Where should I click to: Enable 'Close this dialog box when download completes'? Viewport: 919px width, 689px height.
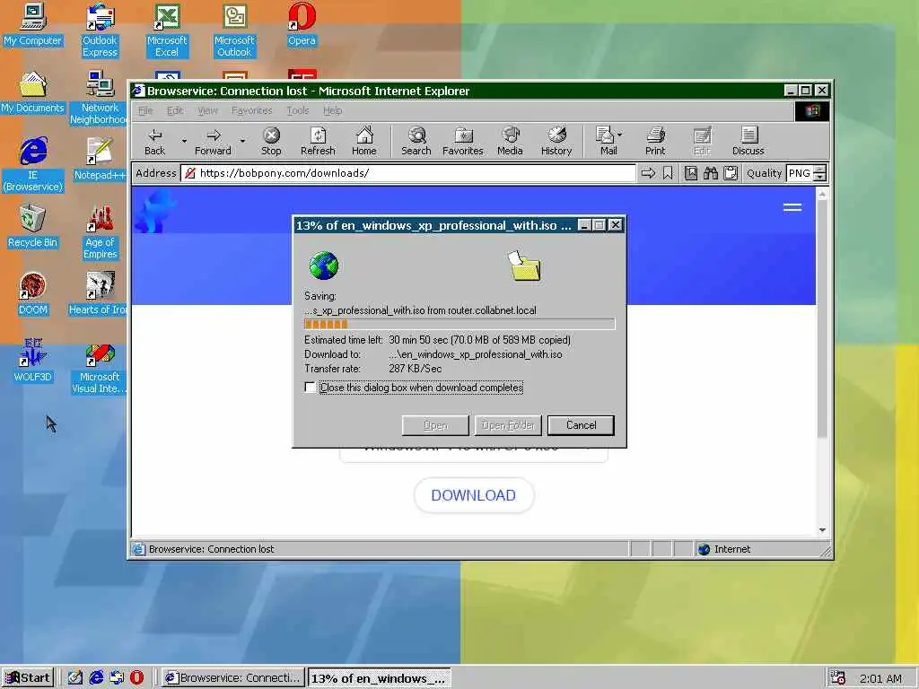pos(310,388)
